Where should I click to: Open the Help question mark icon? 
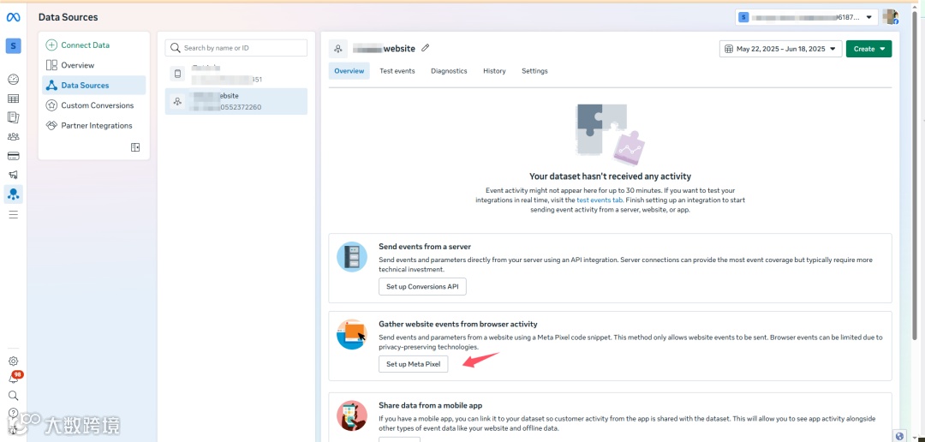tap(14, 413)
